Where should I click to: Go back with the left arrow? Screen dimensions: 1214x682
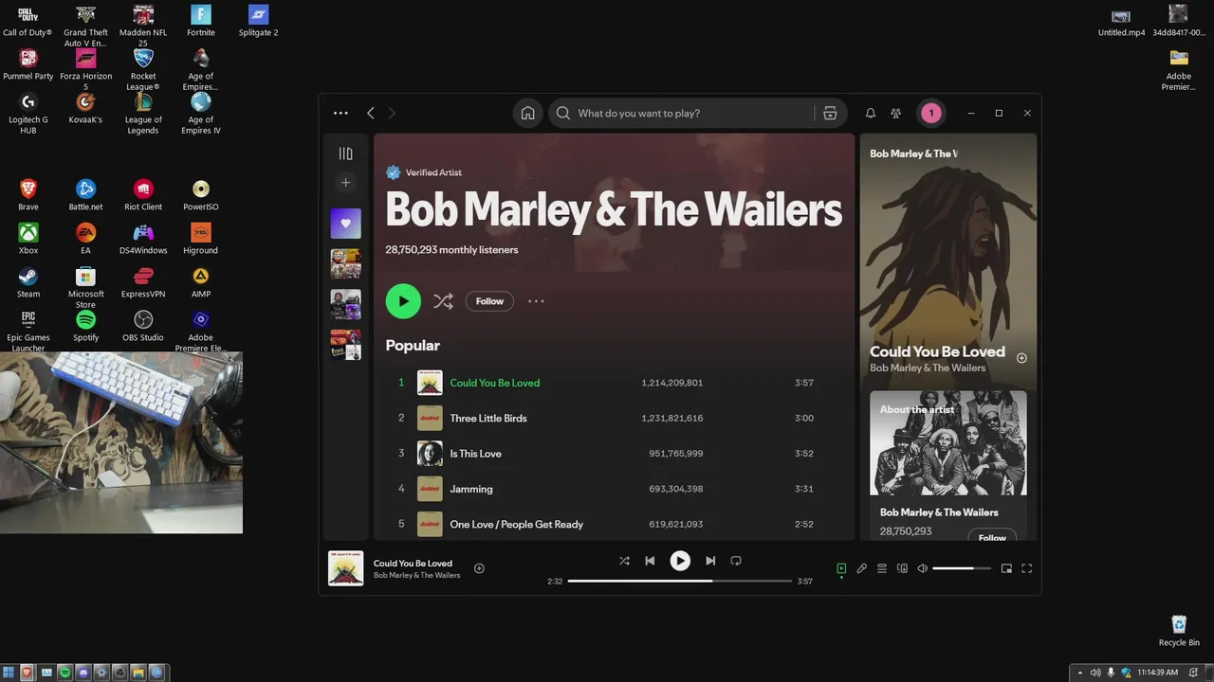[x=371, y=114]
